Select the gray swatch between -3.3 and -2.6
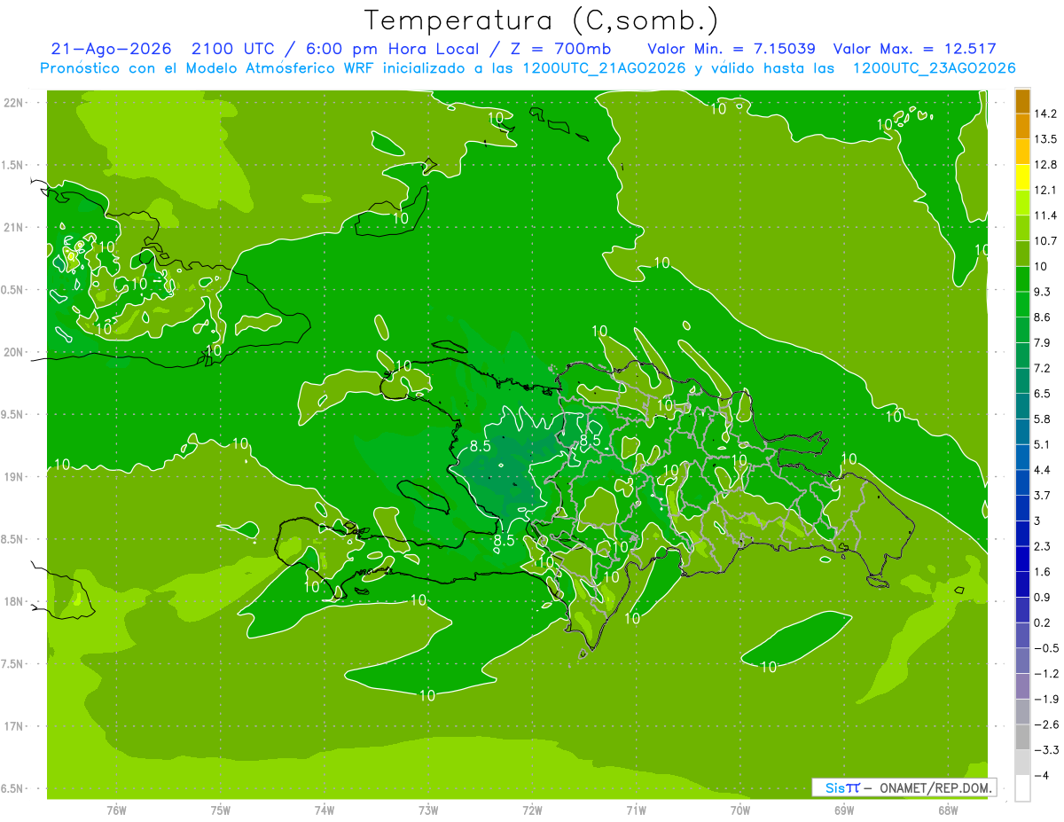The image size is (1064, 822). pos(1022,737)
